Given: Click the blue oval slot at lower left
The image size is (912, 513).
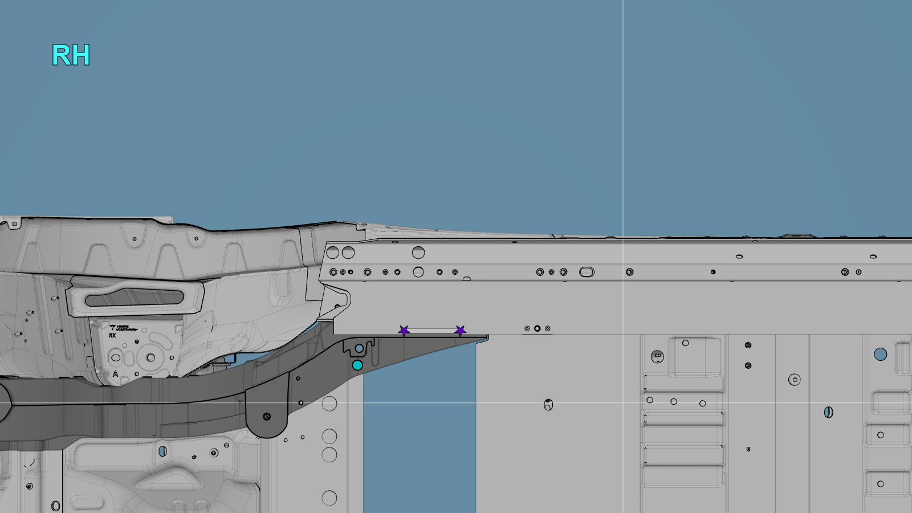Looking at the screenshot, I should pyautogui.click(x=162, y=451).
